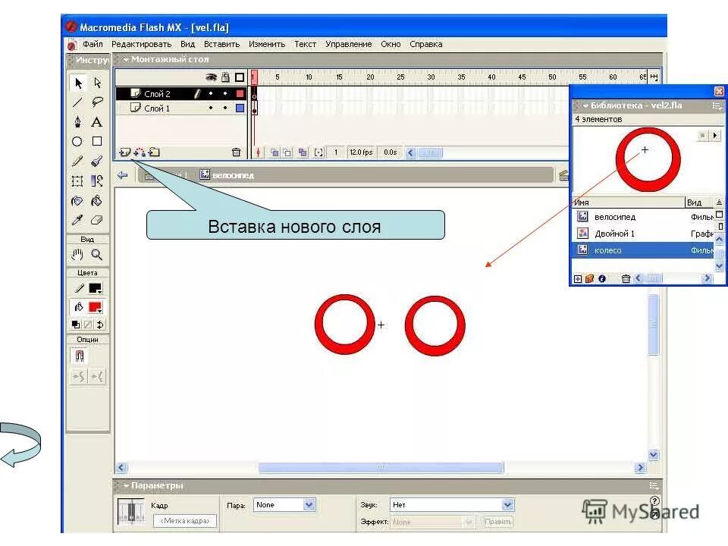Toggle lock dot for Слой 1

click(x=225, y=108)
